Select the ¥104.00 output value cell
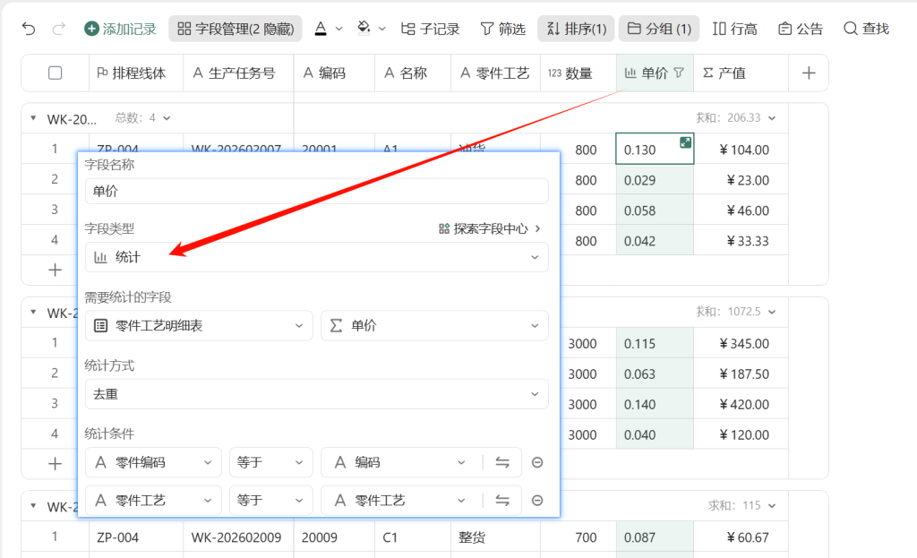 741,150
